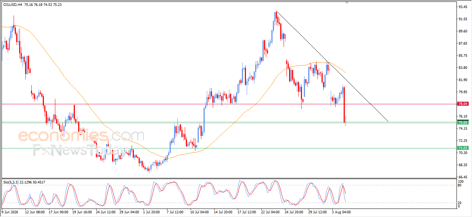The height and width of the screenshot is (217, 472).
Task: Select the black descending trendline
Action: pyautogui.click(x=332, y=66)
